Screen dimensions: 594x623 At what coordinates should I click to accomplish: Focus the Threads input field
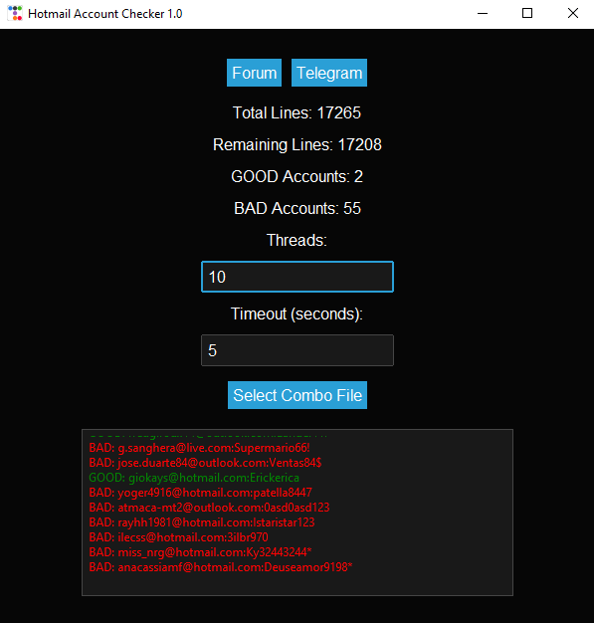(297, 277)
